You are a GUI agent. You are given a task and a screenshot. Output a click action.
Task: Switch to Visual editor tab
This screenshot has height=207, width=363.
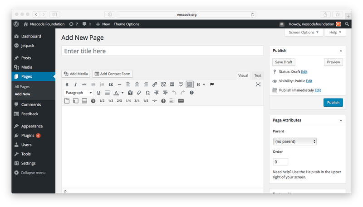click(x=243, y=75)
